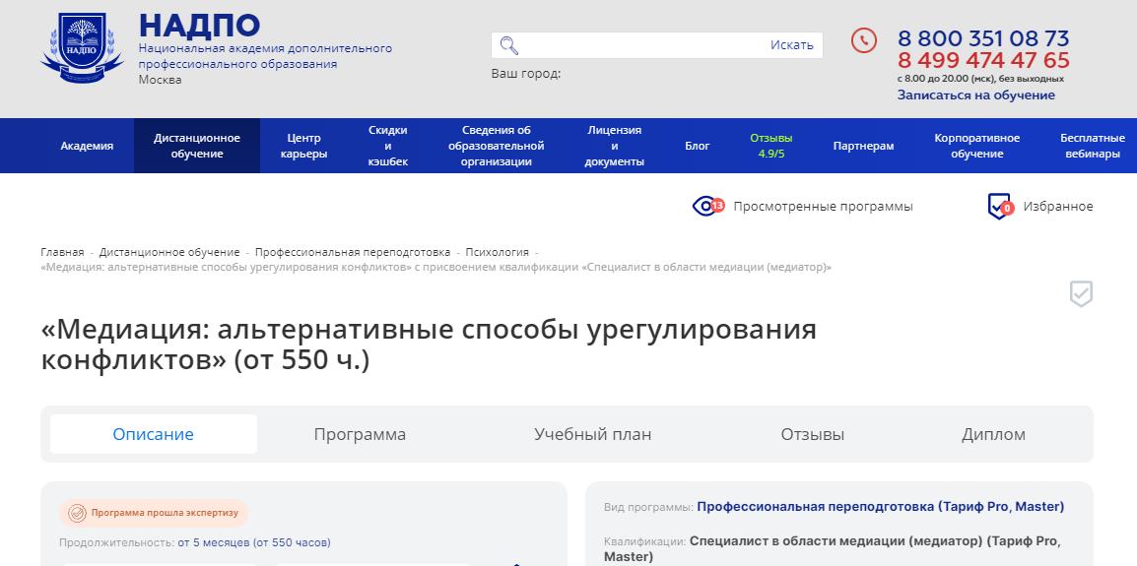This screenshot has height=566, width=1137.
Task: Click the course title heading «Медиация…»
Action: (x=429, y=345)
